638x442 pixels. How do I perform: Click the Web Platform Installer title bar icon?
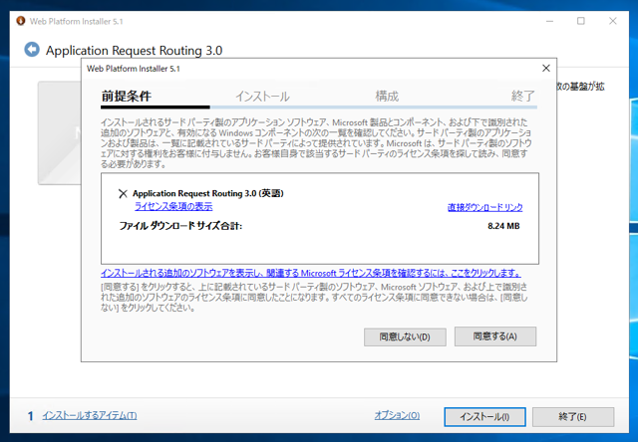pyautogui.click(x=20, y=21)
